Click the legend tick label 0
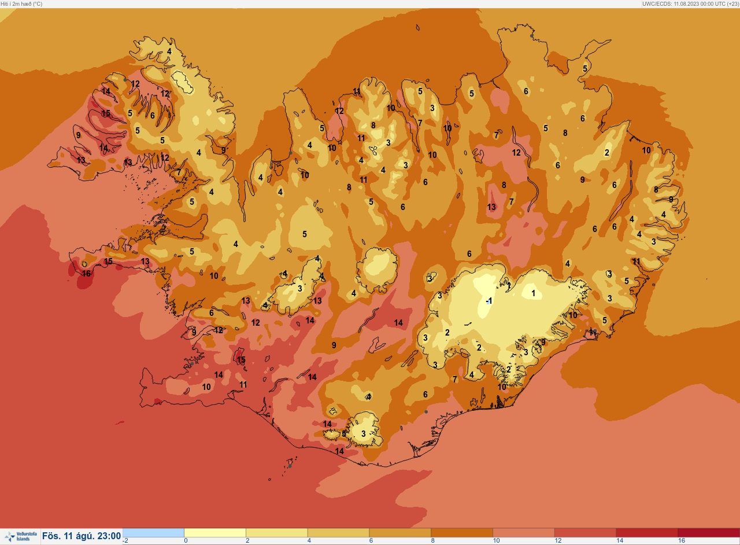This screenshot has height=545, width=740. pyautogui.click(x=186, y=541)
